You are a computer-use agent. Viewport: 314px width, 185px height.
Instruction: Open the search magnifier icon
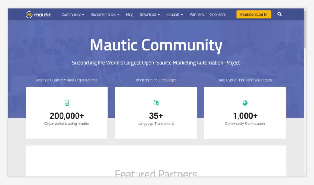click(x=280, y=14)
